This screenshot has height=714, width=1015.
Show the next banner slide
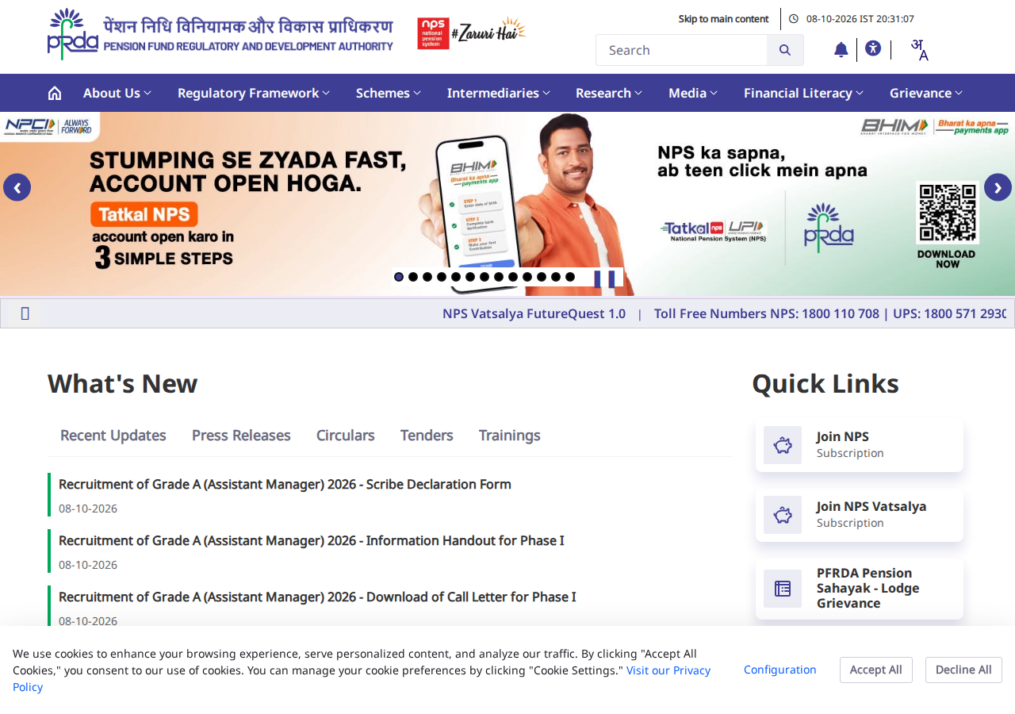(998, 187)
